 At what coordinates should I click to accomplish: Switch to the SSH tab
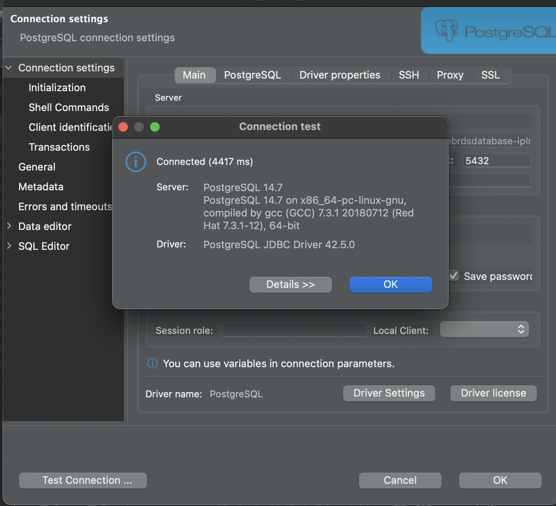coord(409,75)
